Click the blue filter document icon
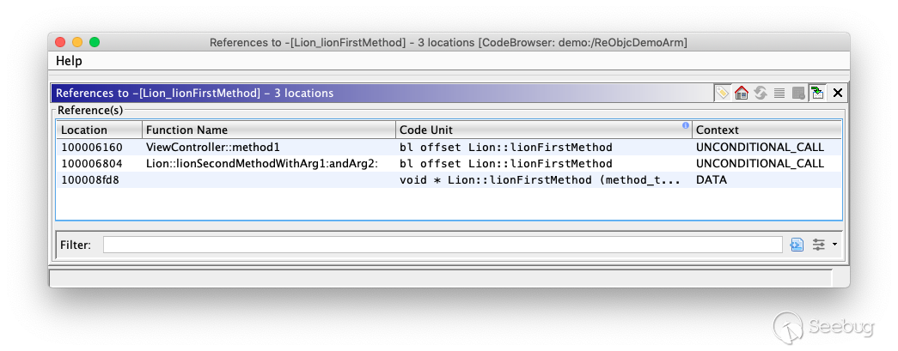 click(x=797, y=245)
